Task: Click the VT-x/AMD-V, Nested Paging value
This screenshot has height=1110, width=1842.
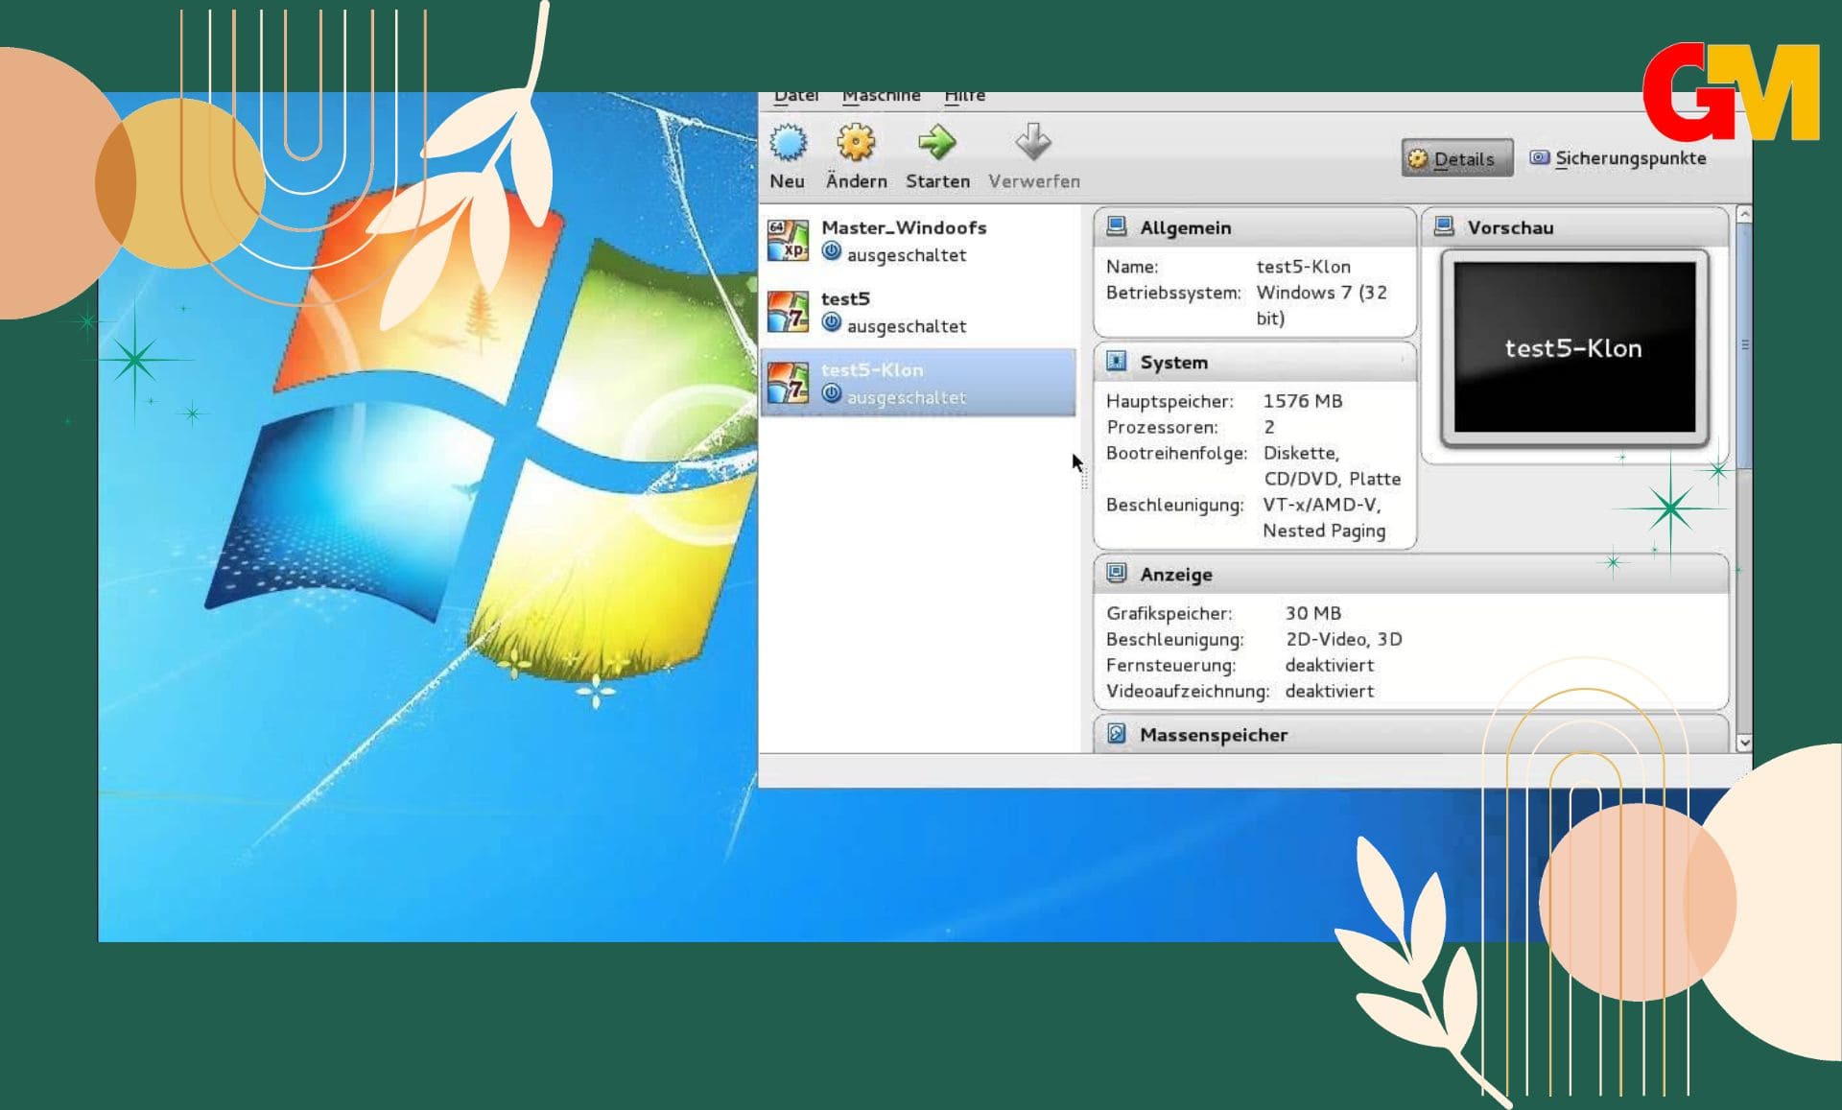Action: (x=1324, y=517)
